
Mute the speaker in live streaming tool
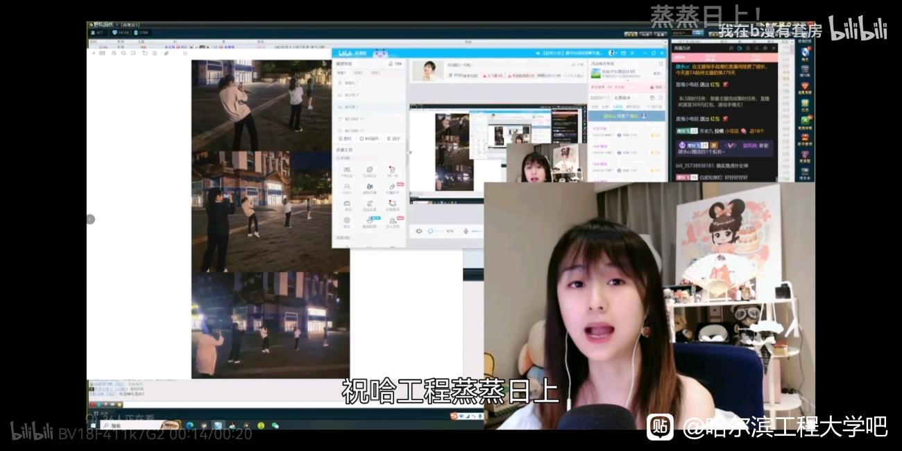coord(418,231)
